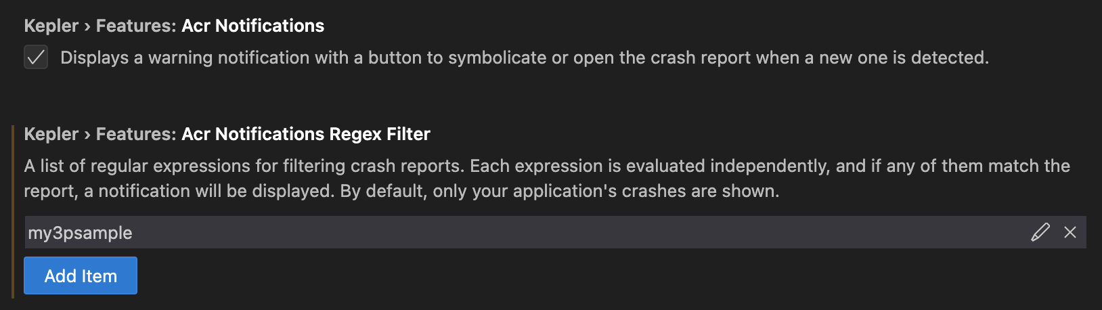Remove the my3psample item using X icon
Image resolution: width=1102 pixels, height=310 pixels.
[x=1070, y=232]
